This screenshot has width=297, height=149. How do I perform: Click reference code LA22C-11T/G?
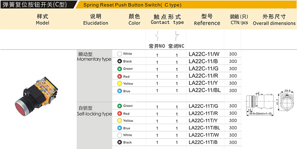pos(203,106)
